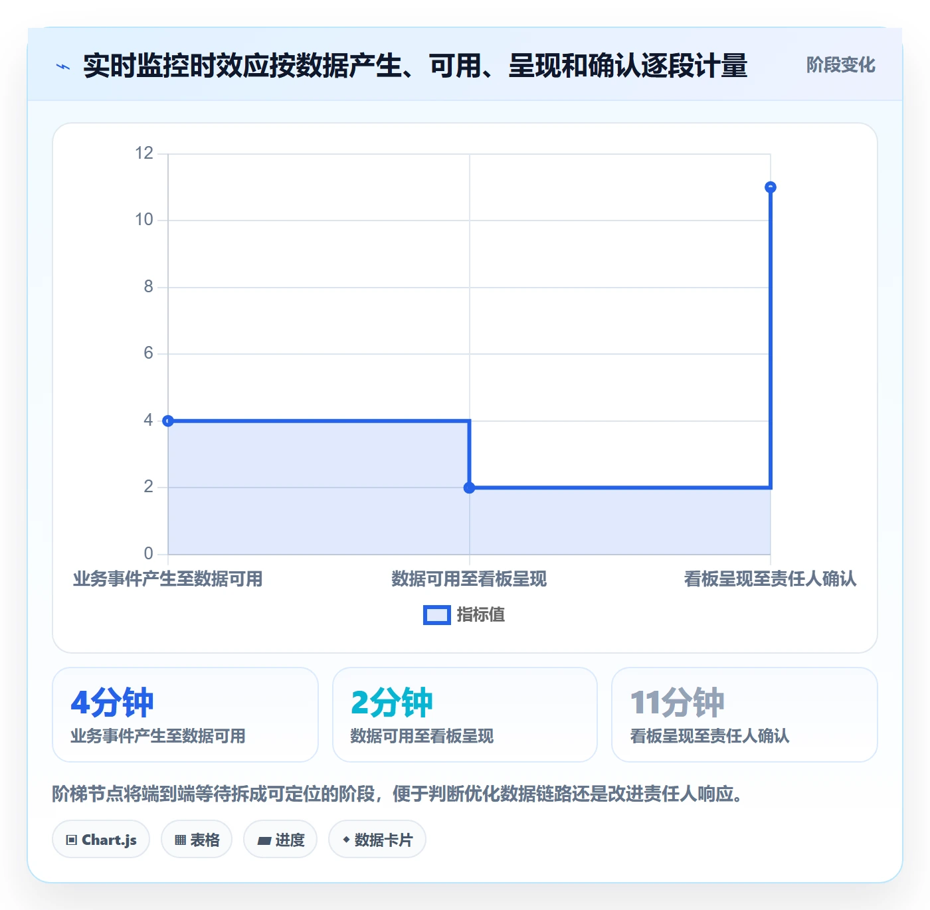The height and width of the screenshot is (910, 930).
Task: Select the chart data point at value 4
Action: click(x=168, y=420)
